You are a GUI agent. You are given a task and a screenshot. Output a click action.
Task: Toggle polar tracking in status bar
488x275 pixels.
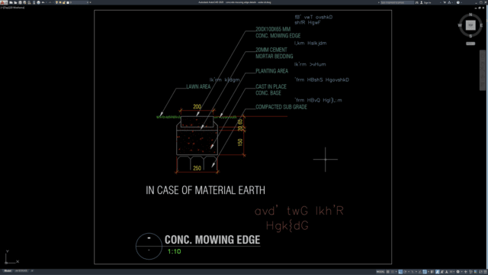[405, 272]
